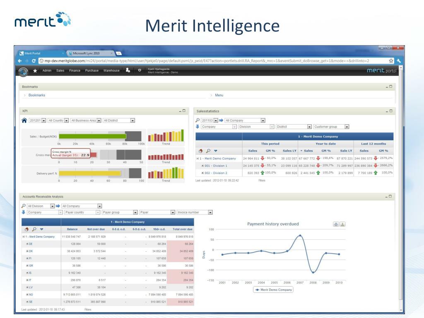Expand the NO country row
The width and height of the screenshot is (424, 318).
point(27,295)
